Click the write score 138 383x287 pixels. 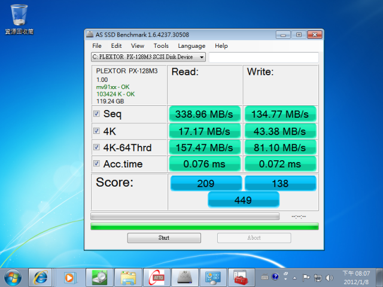tap(281, 184)
